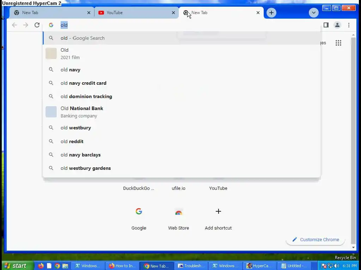This screenshot has height=270, width=361.
Task: Click the Old 2021 film thumbnail
Action: pyautogui.click(x=51, y=53)
